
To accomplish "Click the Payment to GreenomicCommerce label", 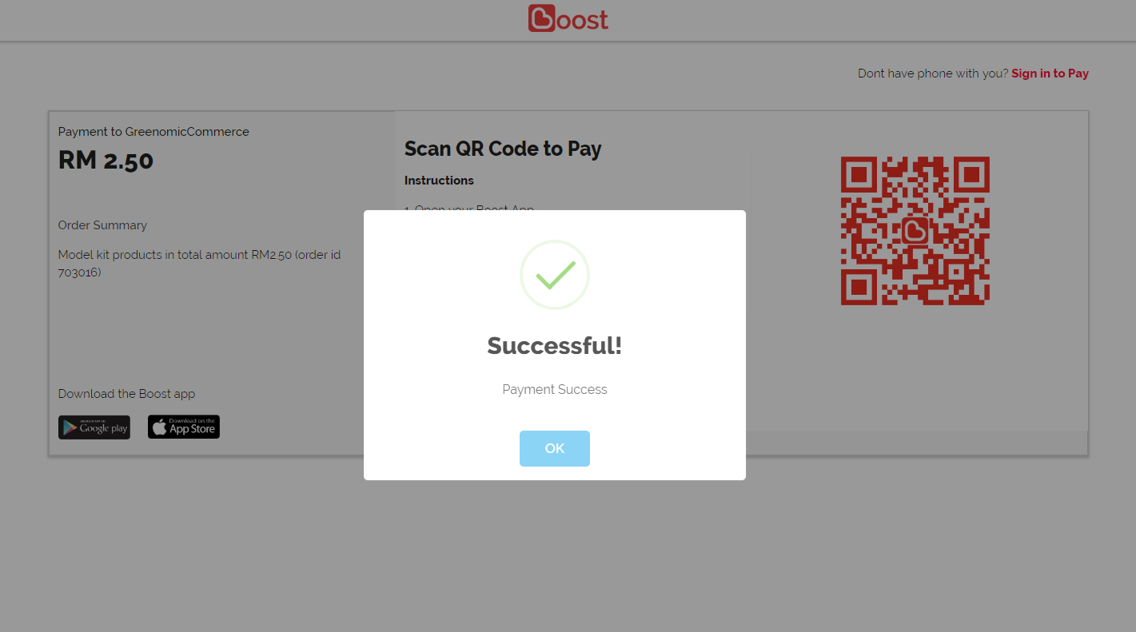I will [153, 132].
